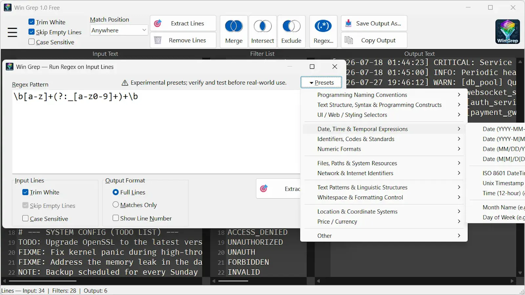The image size is (525, 295).
Task: Click filter line 'UNAUTHORIZED'
Action: 255,242
